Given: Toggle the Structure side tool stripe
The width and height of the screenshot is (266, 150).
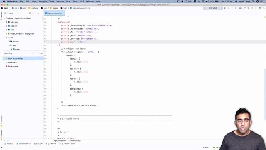Looking at the screenshot, I should pyautogui.click(x=2, y=121).
